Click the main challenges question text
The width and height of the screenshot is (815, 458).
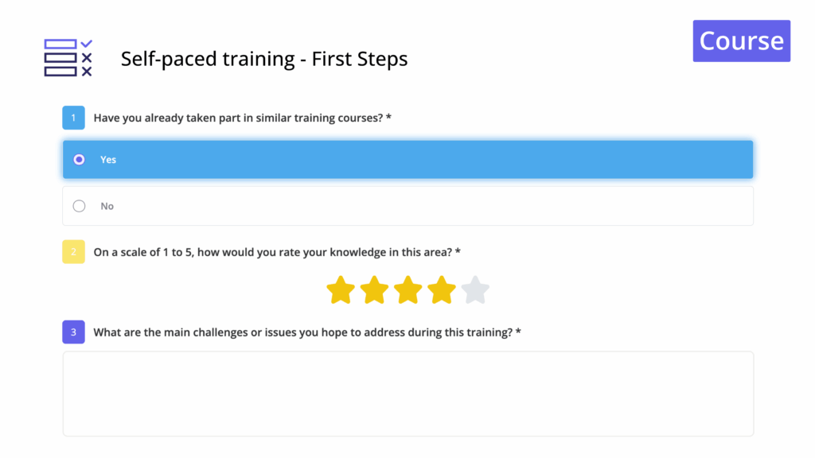(302, 332)
